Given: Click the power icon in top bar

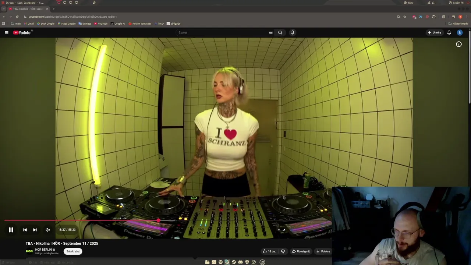Looking at the screenshot, I should pos(468,3).
